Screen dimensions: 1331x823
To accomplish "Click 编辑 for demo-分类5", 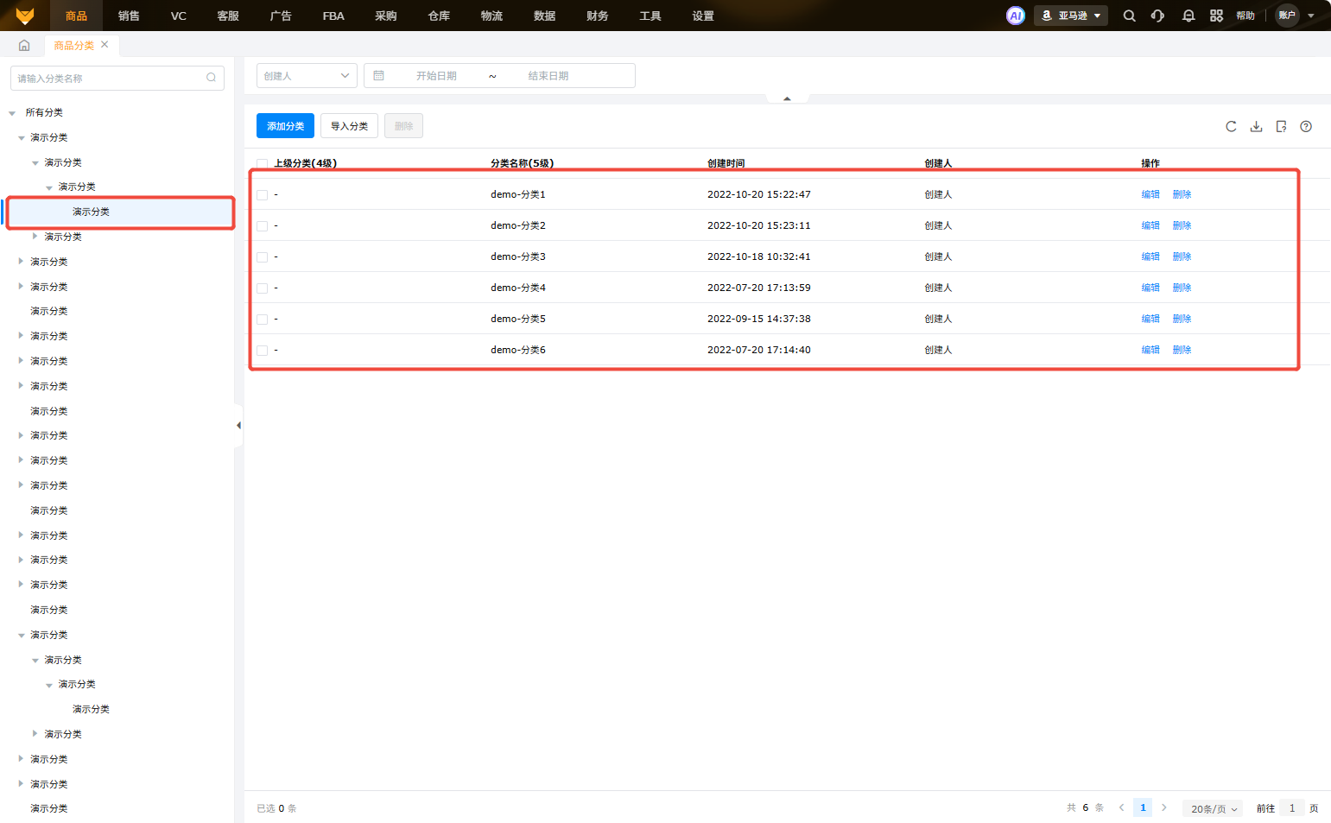I will click(x=1150, y=319).
